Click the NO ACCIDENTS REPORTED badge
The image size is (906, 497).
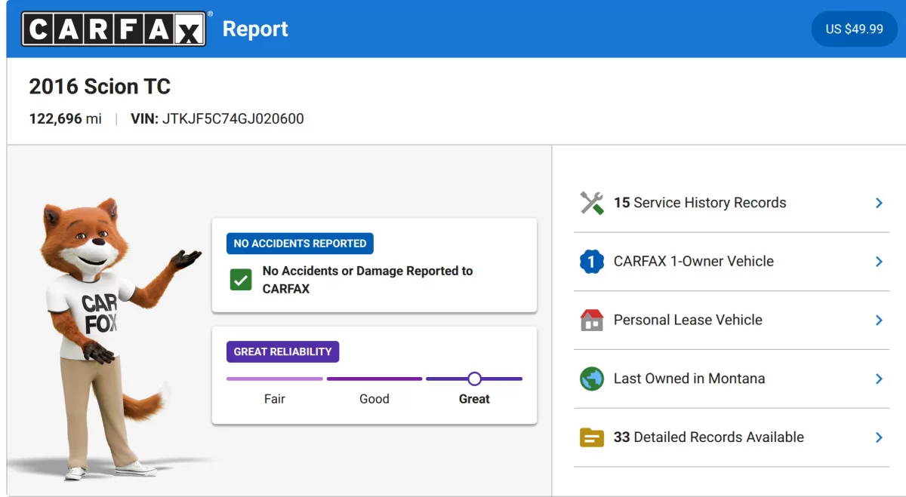pyautogui.click(x=300, y=244)
